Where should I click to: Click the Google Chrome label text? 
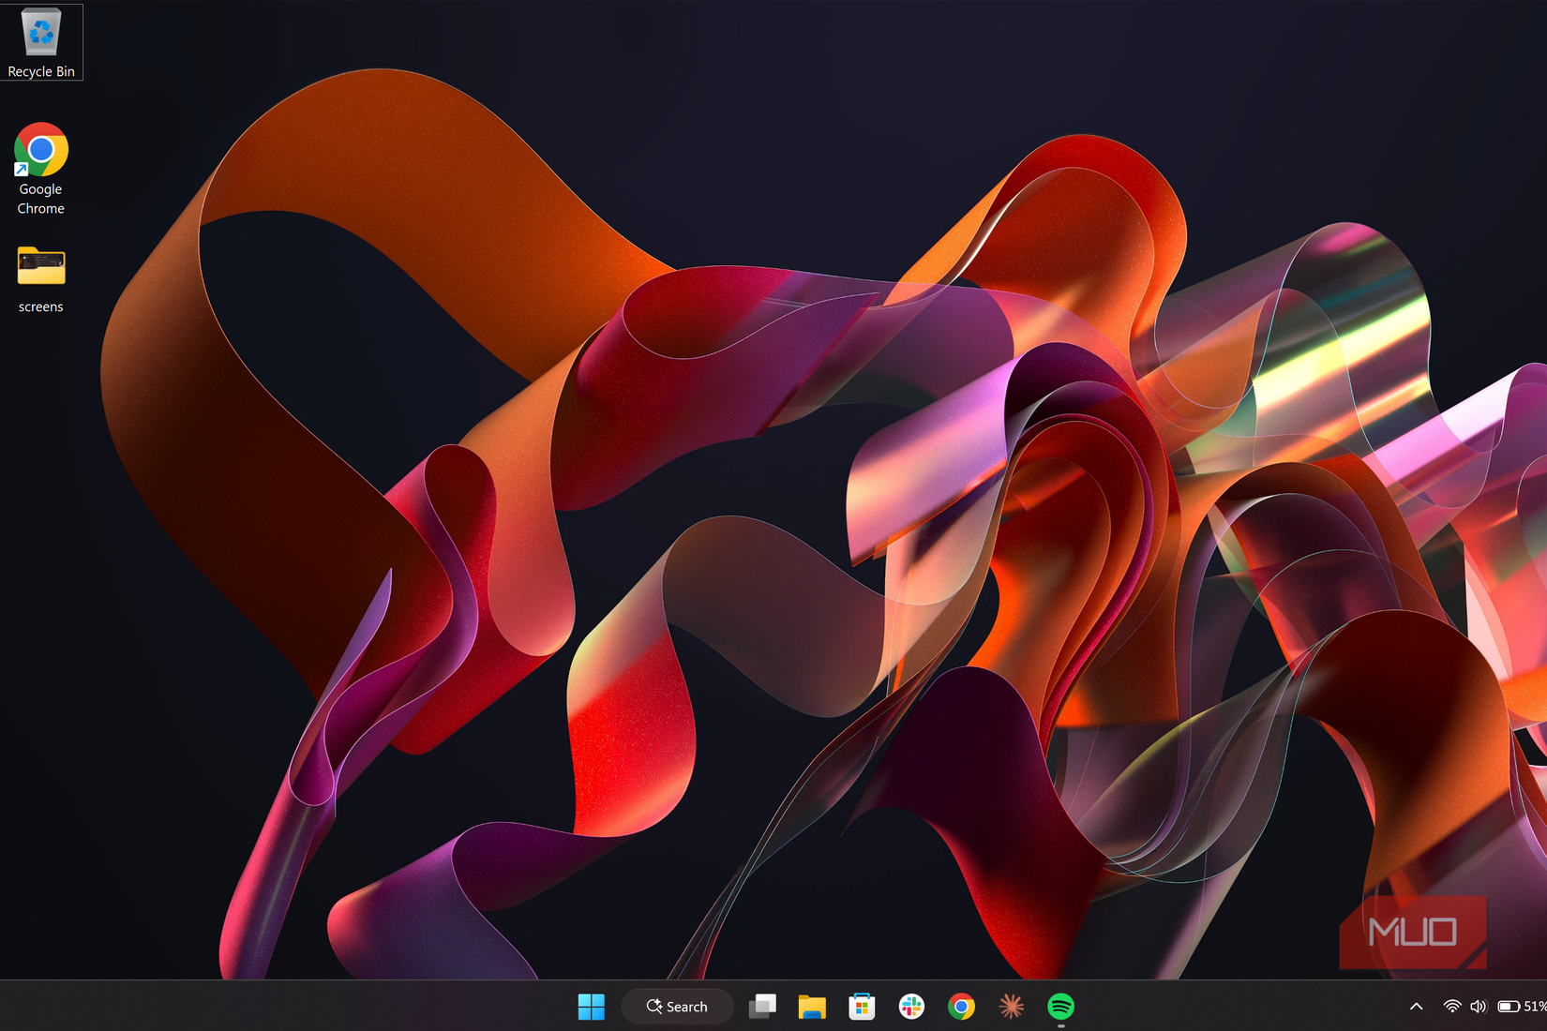pyautogui.click(x=41, y=199)
